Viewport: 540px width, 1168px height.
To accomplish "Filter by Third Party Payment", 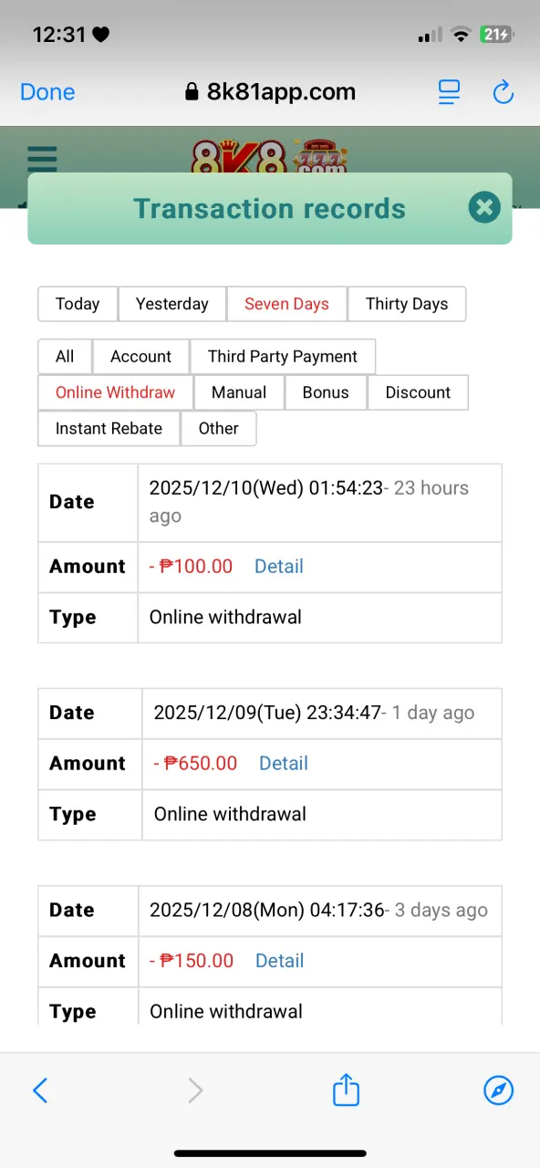I will coord(283,356).
